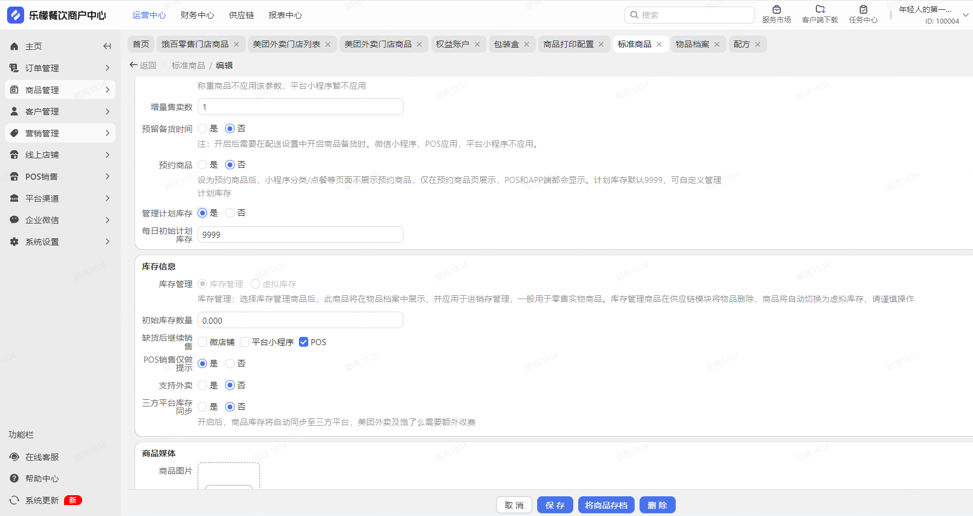The height and width of the screenshot is (516, 973).
Task: Expand the 商品管理 chevron
Action: click(107, 90)
